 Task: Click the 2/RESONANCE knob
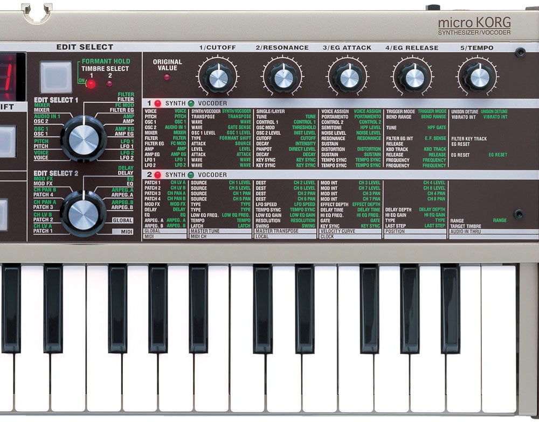[284, 78]
